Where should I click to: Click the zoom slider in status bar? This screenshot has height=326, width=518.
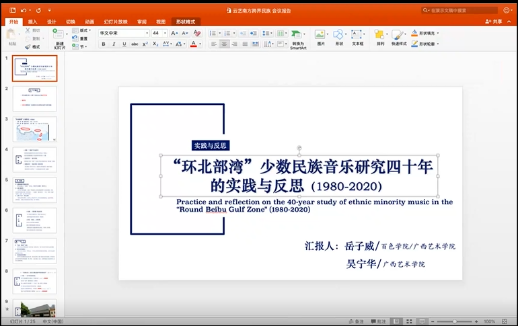454,321
